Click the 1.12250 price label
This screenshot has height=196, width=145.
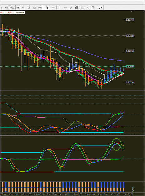pos(130,51)
